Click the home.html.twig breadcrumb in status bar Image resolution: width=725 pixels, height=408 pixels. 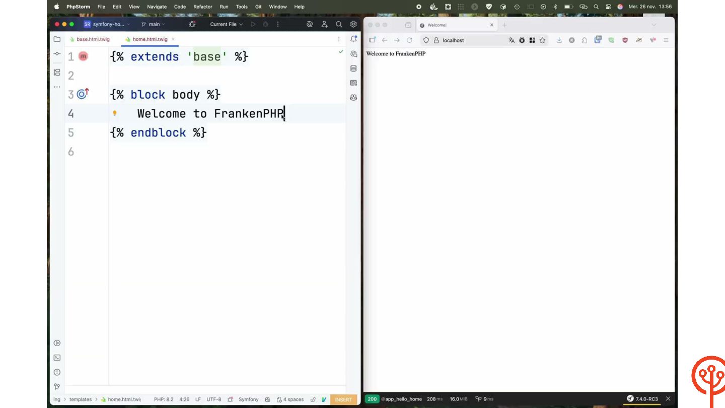click(121, 399)
